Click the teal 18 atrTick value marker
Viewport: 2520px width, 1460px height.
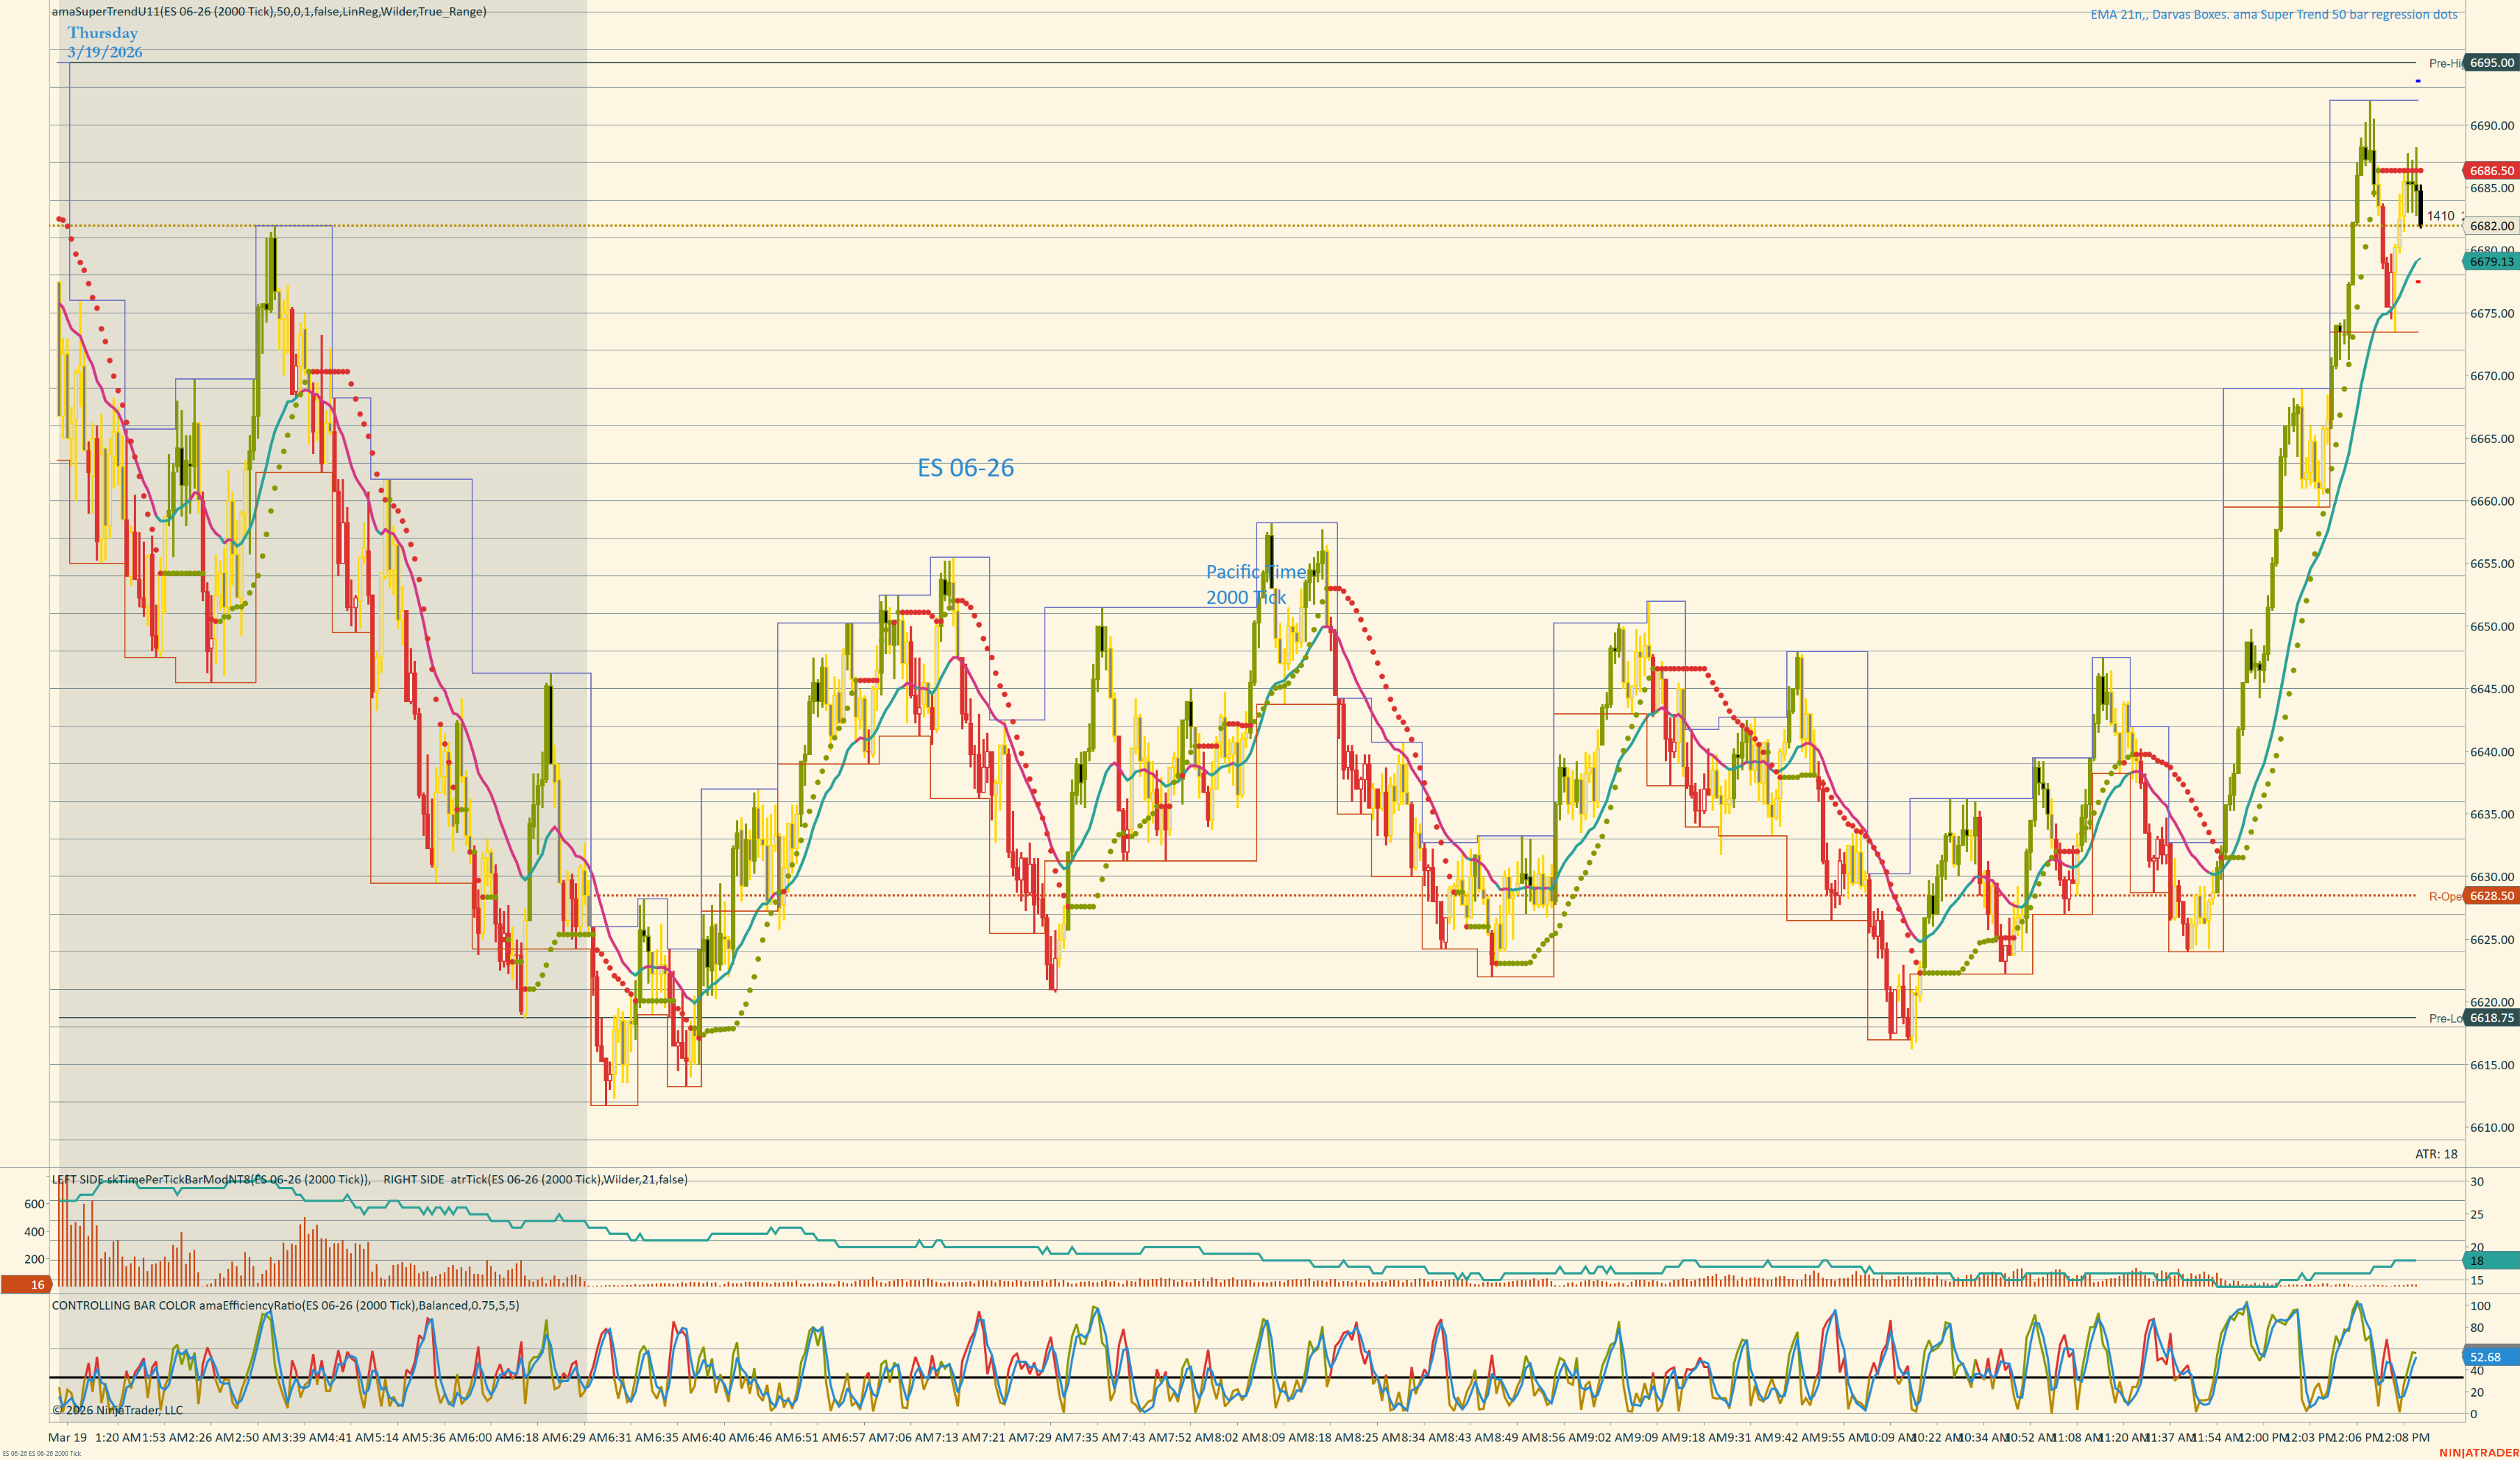2491,1261
